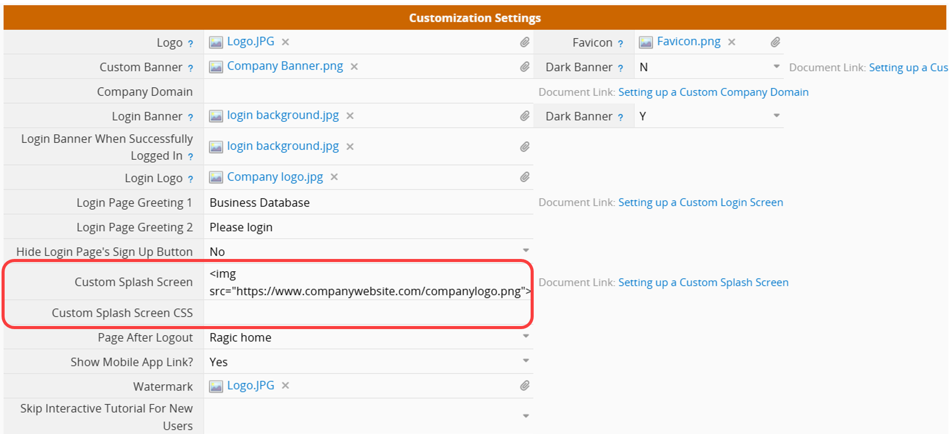The width and height of the screenshot is (951, 434).
Task: Click the help icon next to Login Banner
Action: (x=190, y=117)
